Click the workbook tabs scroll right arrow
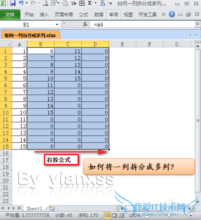201x220 pixels. tap(197, 35)
